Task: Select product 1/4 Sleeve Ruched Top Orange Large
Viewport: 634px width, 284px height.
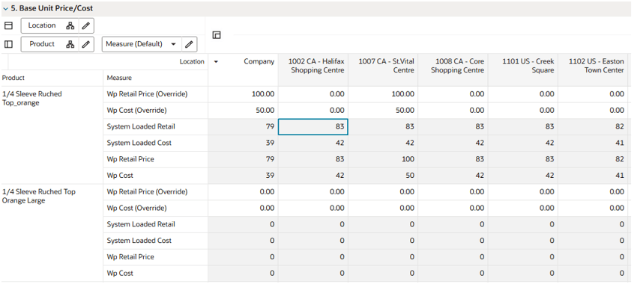Action: (38, 196)
